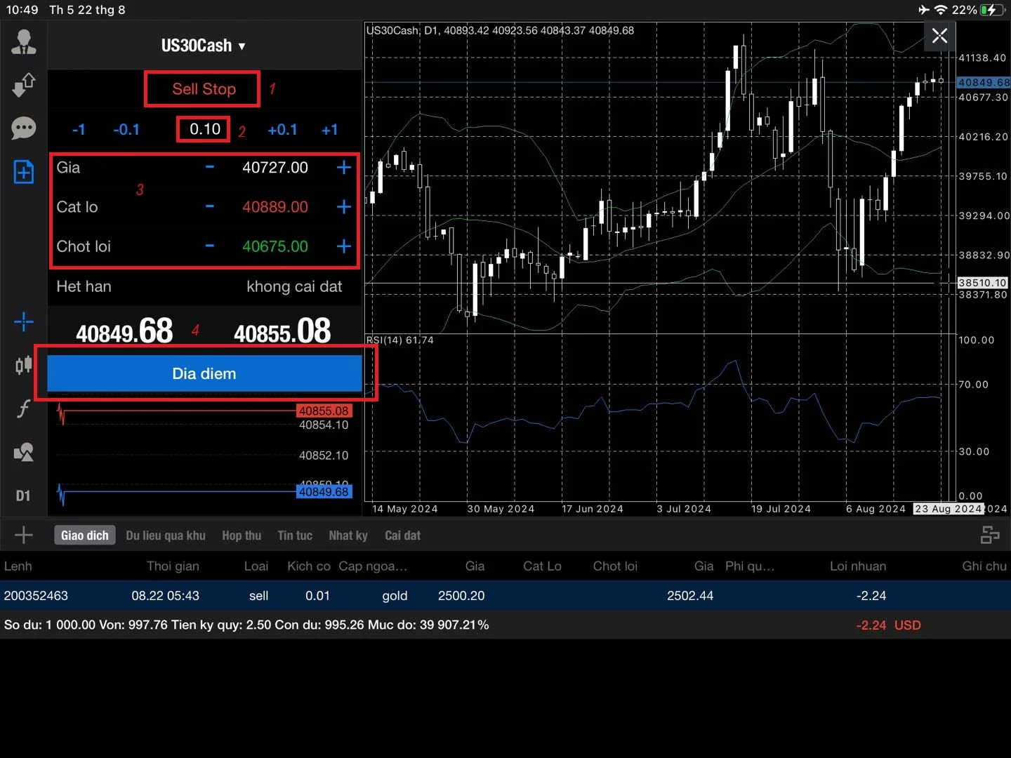The image size is (1011, 758).
Task: Sort by Kich co column header
Action: tap(309, 566)
